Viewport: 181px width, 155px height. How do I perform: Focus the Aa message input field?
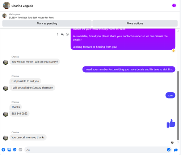pyautogui.click(x=95, y=150)
